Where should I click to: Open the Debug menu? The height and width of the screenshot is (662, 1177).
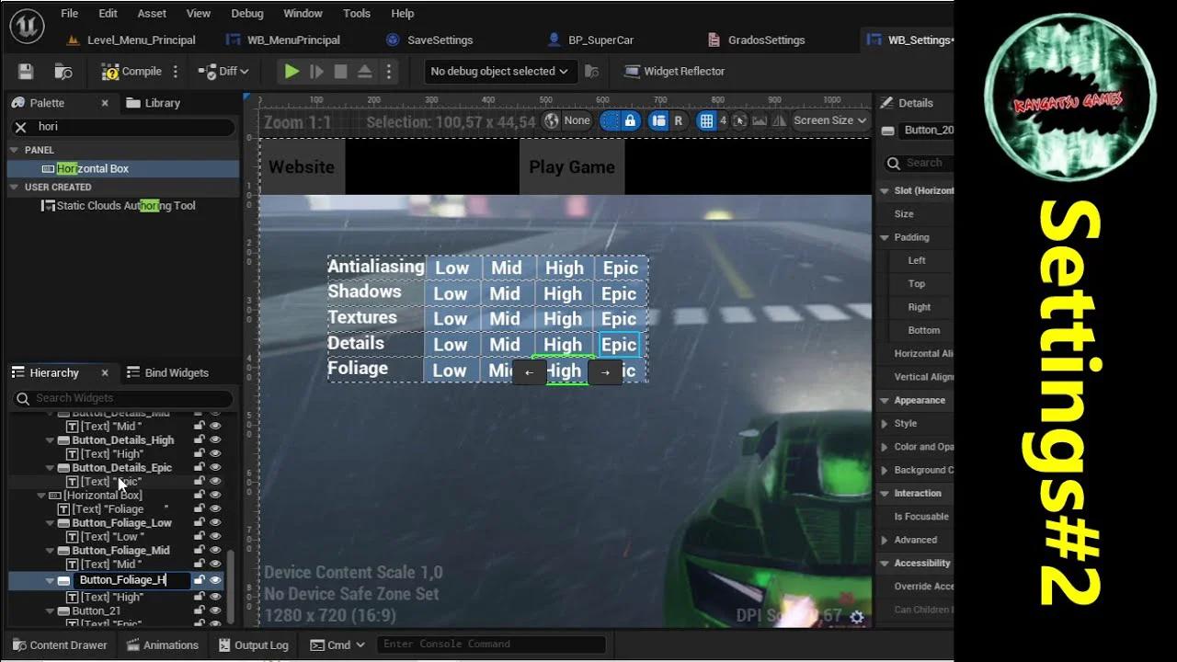tap(246, 13)
